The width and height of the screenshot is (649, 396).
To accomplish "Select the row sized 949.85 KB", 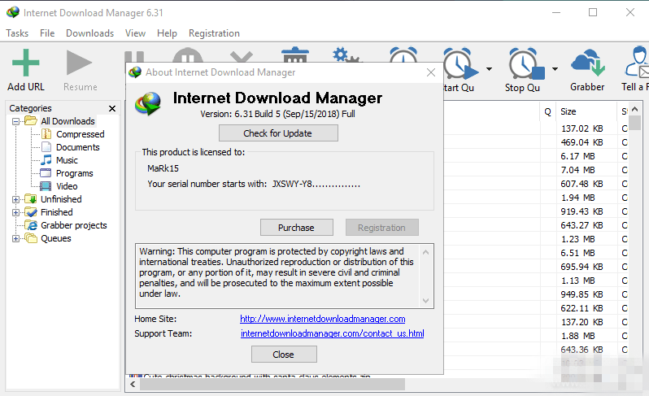I will tap(581, 294).
